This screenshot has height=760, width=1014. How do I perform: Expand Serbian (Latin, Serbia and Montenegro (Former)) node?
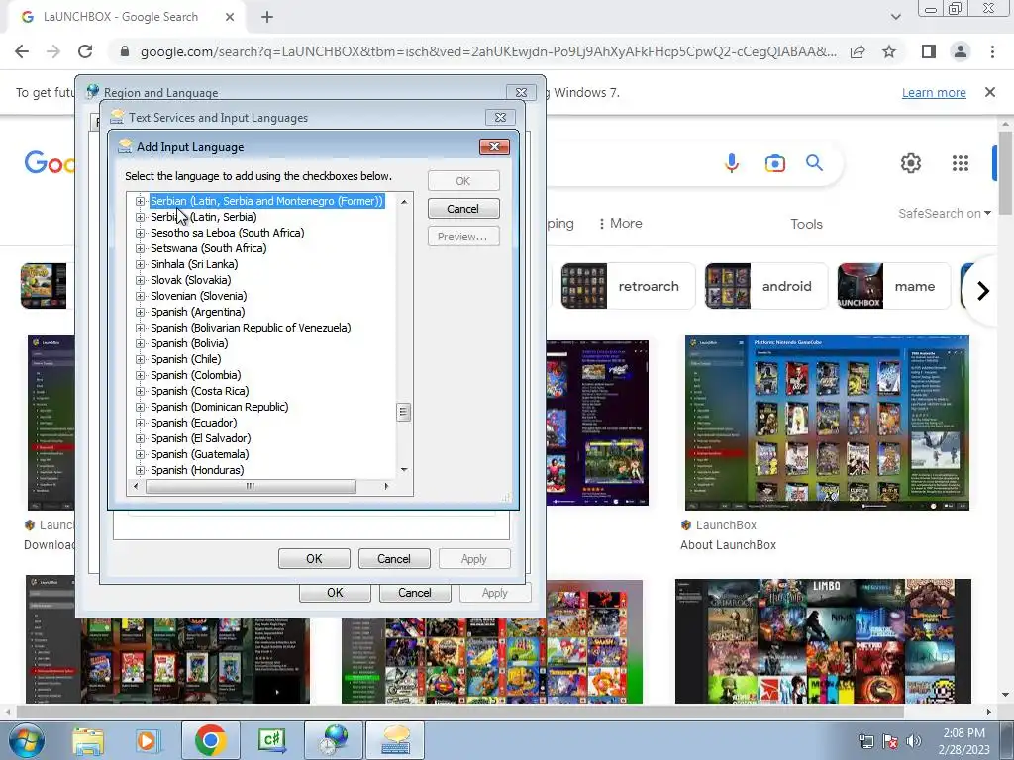tap(140, 201)
